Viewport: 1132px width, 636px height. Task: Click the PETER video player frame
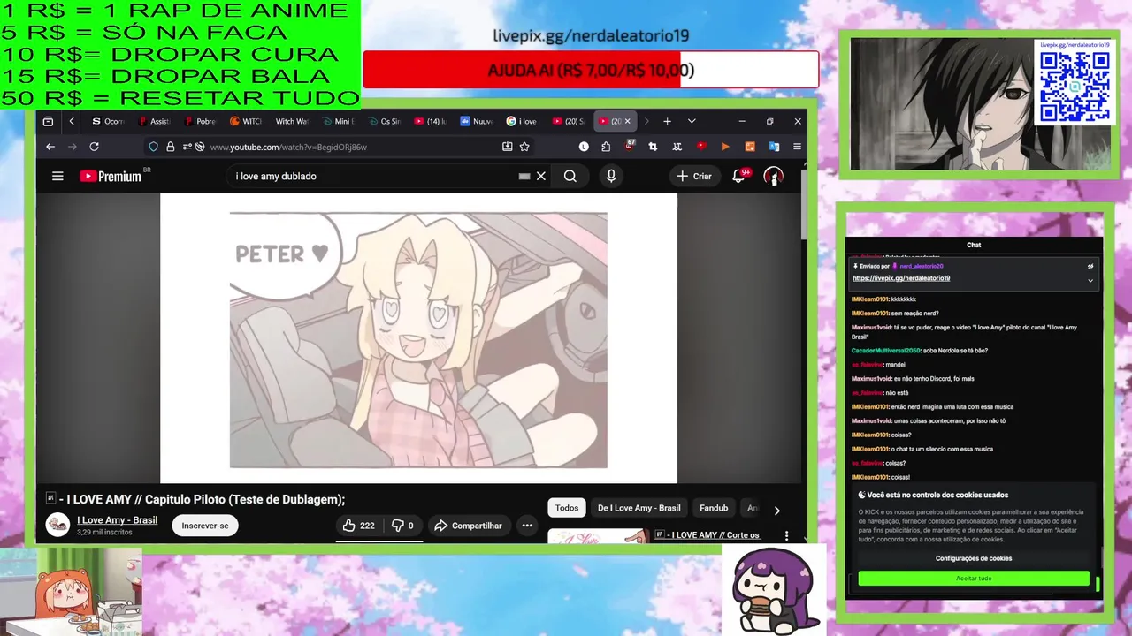click(x=418, y=339)
